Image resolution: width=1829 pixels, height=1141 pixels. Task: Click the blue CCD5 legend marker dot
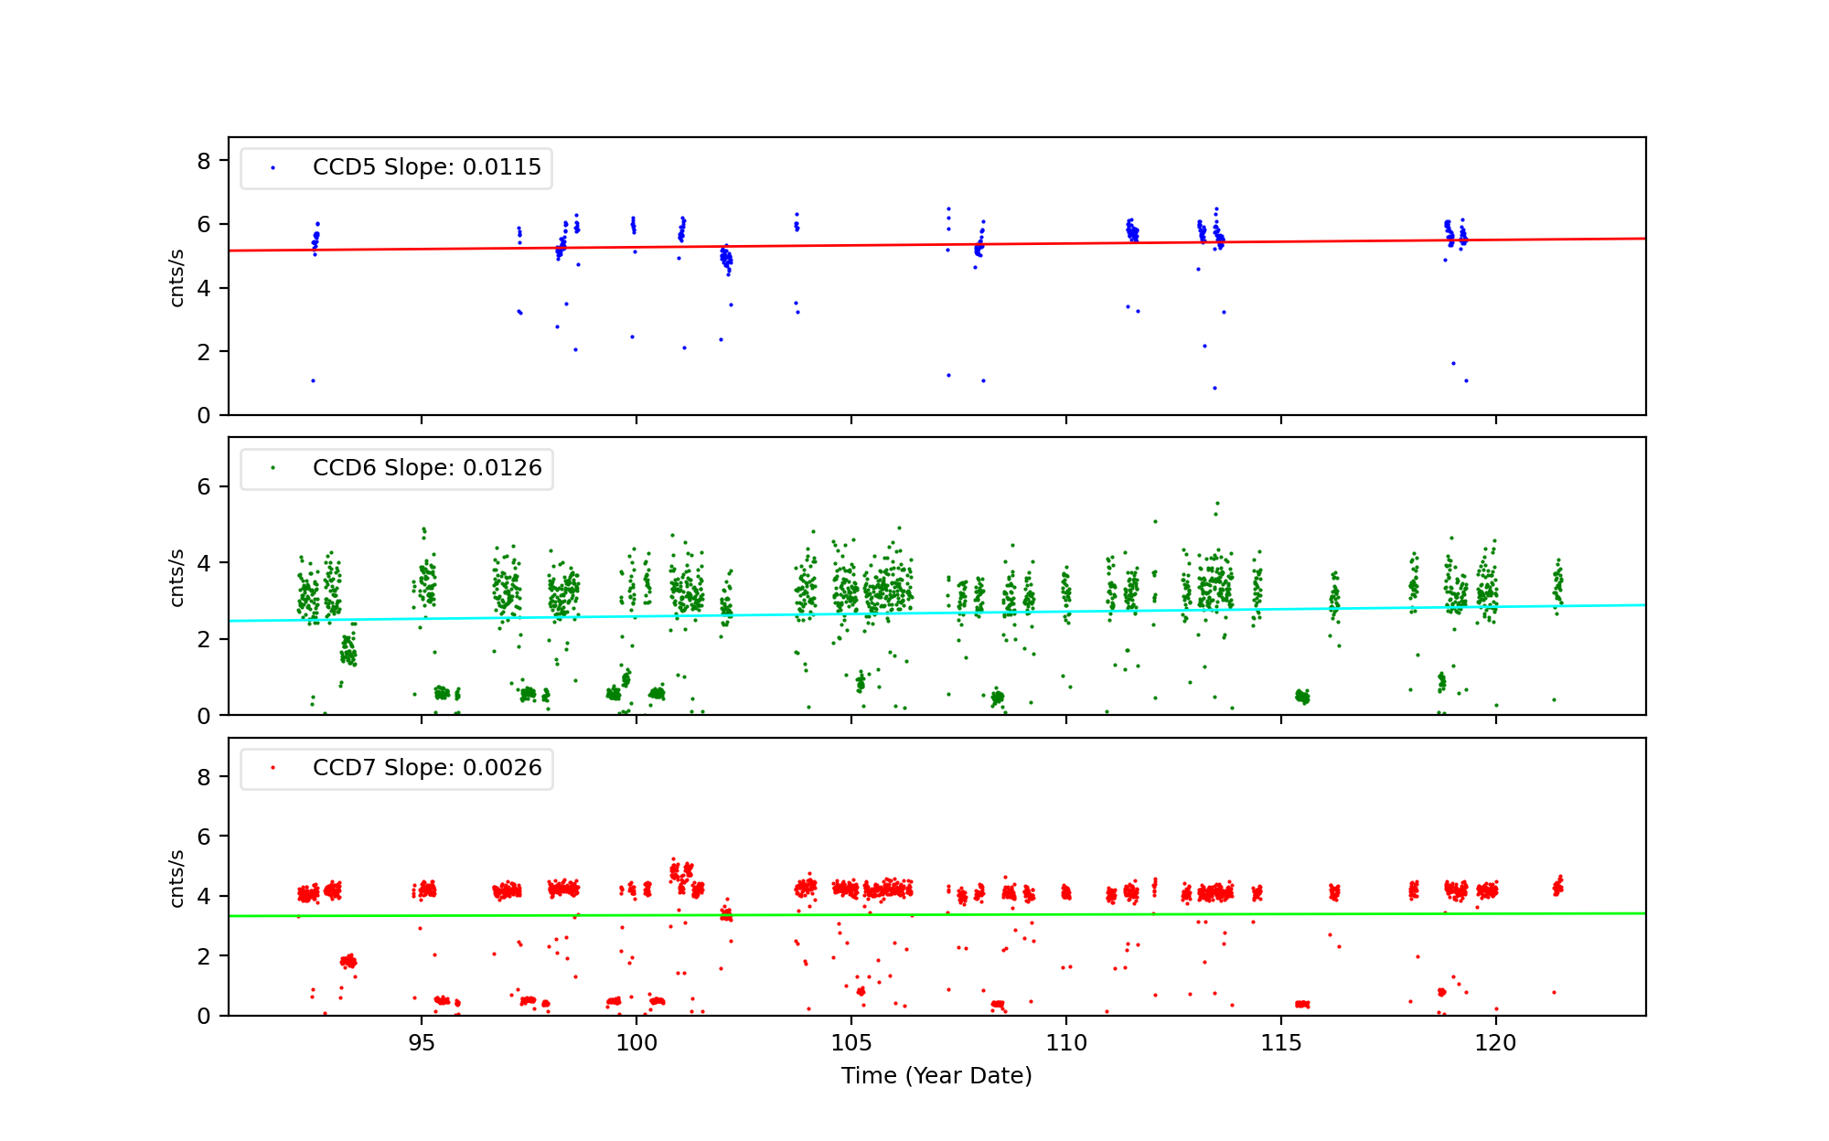pos(273,168)
